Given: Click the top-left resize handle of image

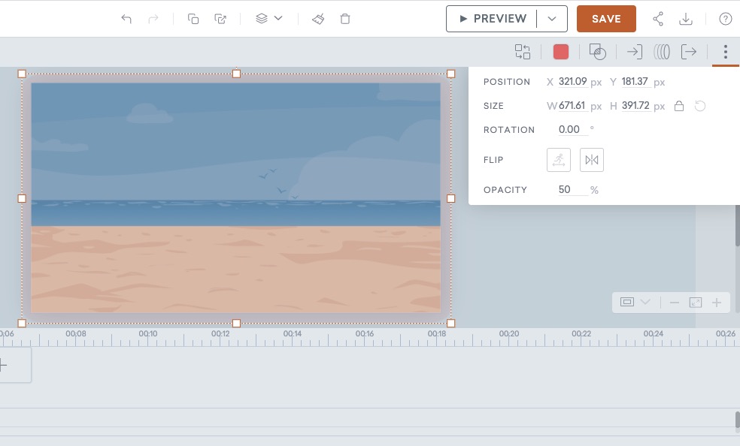Looking at the screenshot, I should tap(22, 74).
